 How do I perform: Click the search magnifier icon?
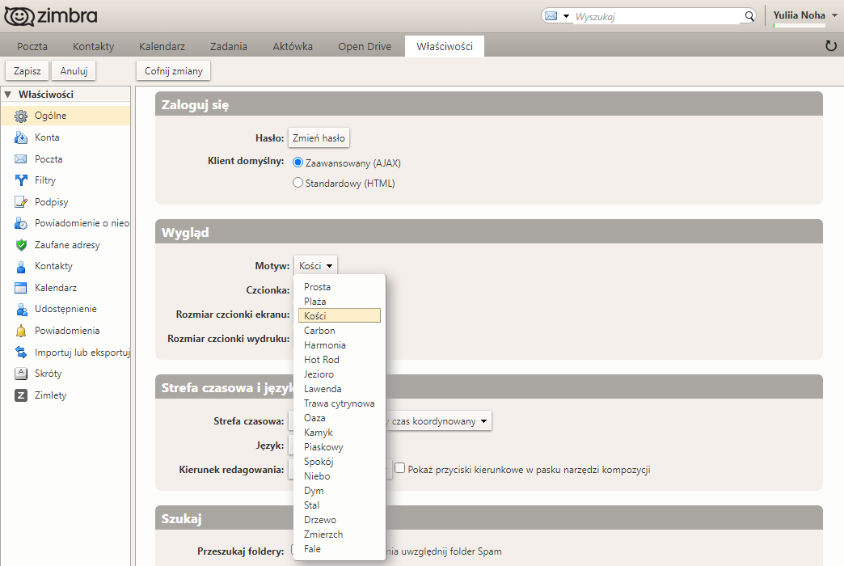point(749,16)
